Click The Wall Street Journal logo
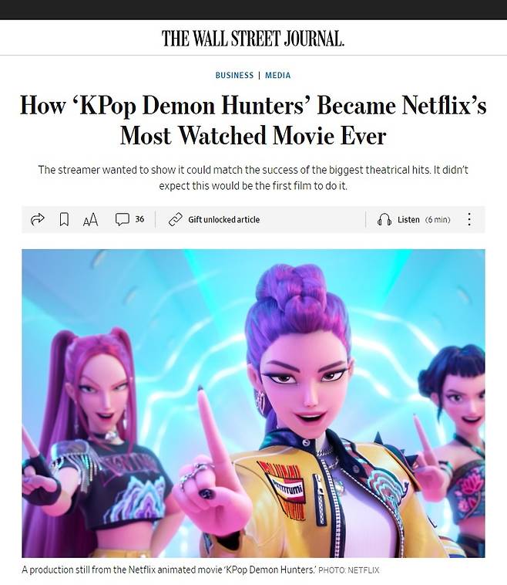The height and width of the screenshot is (585, 507). coord(253,39)
